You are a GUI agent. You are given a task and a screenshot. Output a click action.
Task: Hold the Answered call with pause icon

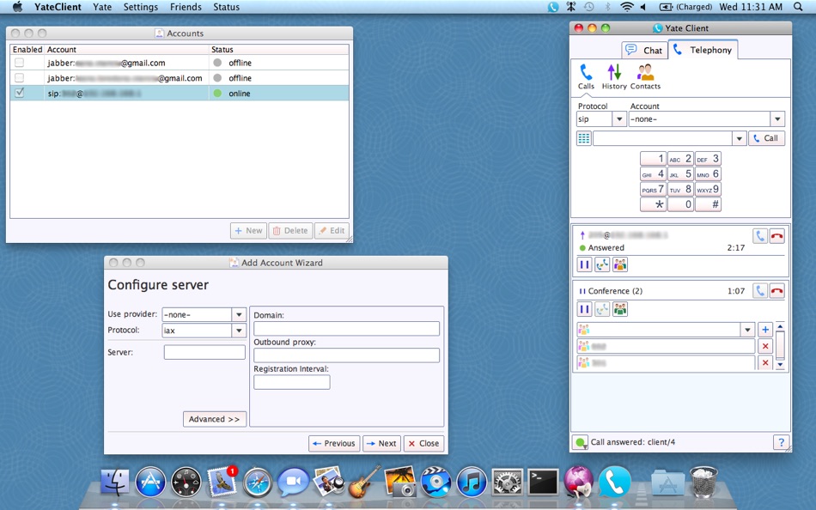click(x=584, y=265)
